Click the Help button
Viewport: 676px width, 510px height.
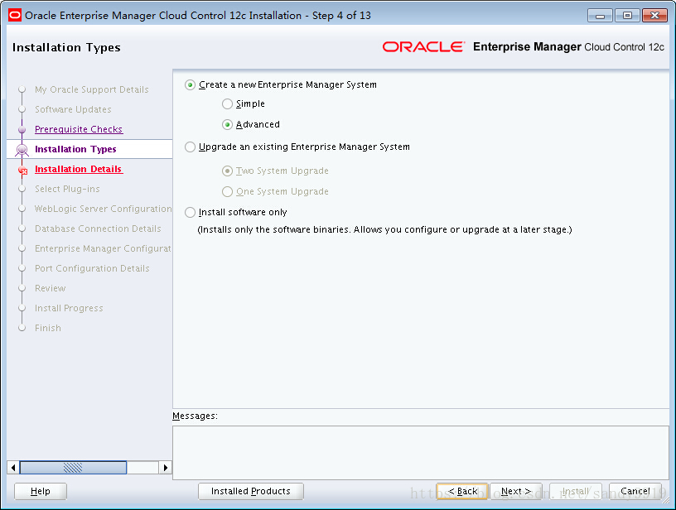point(41,491)
